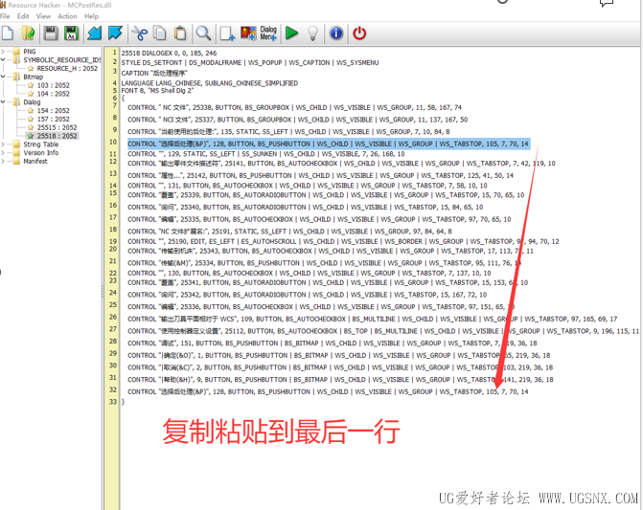The width and height of the screenshot is (643, 510).
Task: Expand the Version Info node
Action: pyautogui.click(x=3, y=153)
